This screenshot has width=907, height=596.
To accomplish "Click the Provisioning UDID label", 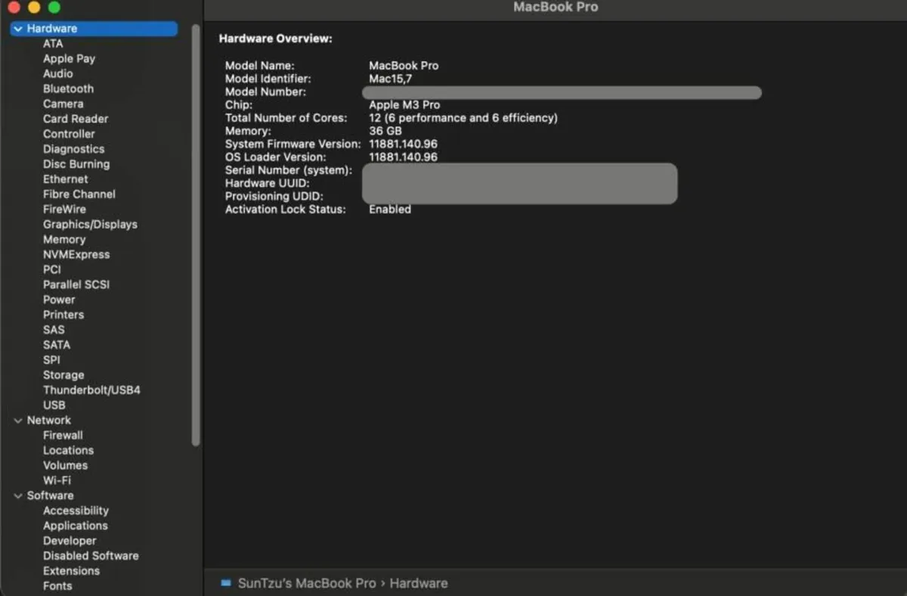I will pos(274,197).
